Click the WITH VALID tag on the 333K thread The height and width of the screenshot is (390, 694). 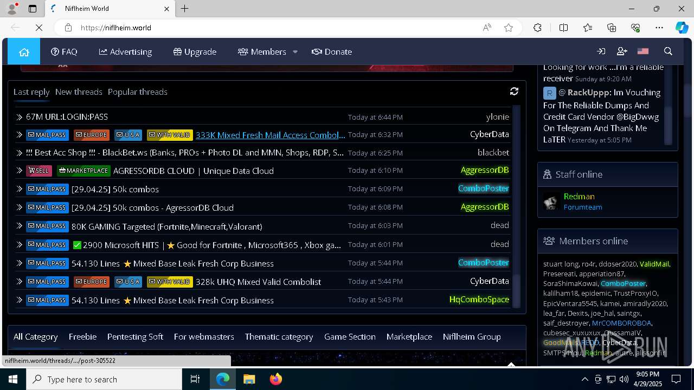pyautogui.click(x=170, y=135)
